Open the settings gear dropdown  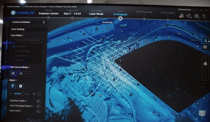point(197,16)
